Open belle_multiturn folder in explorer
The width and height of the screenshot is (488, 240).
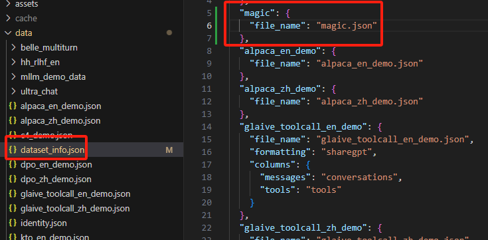(x=49, y=48)
